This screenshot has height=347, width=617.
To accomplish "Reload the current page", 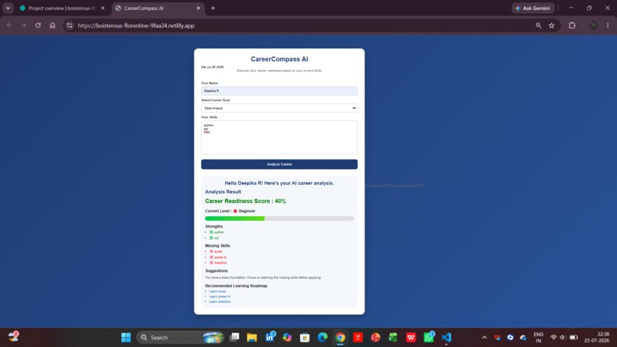I will (38, 25).
